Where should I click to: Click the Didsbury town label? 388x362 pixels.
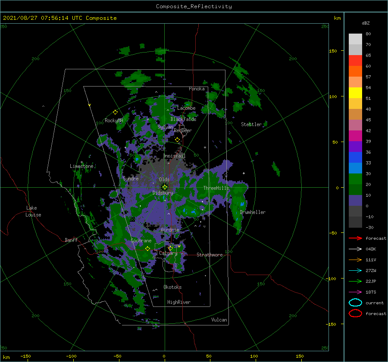(x=163, y=193)
